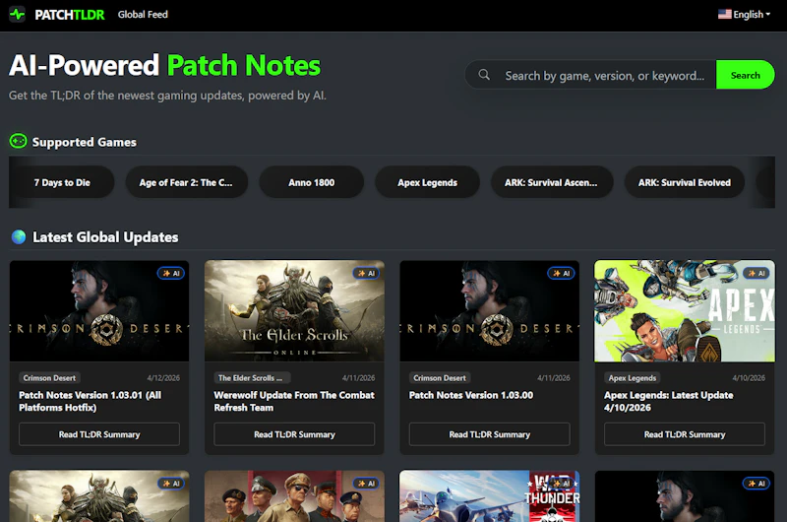The image size is (787, 522).
Task: Select the ARK: Survival Evolved chip
Action: 685,182
